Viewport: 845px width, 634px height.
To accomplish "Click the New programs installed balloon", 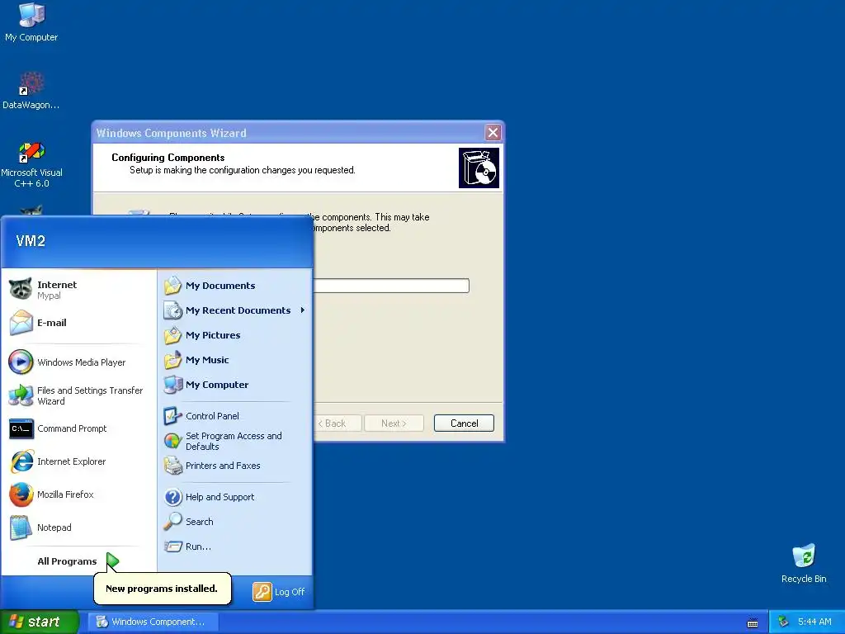I will [x=163, y=589].
